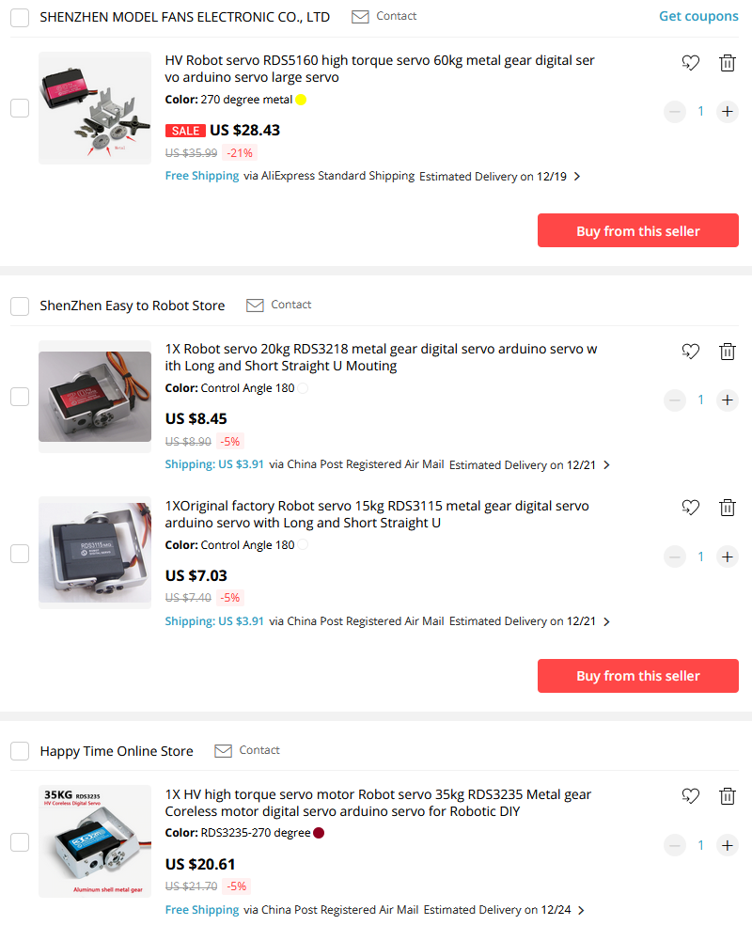Click the yellow 270 degree metal swatch
Viewport: 752px width, 925px height.
click(x=301, y=100)
